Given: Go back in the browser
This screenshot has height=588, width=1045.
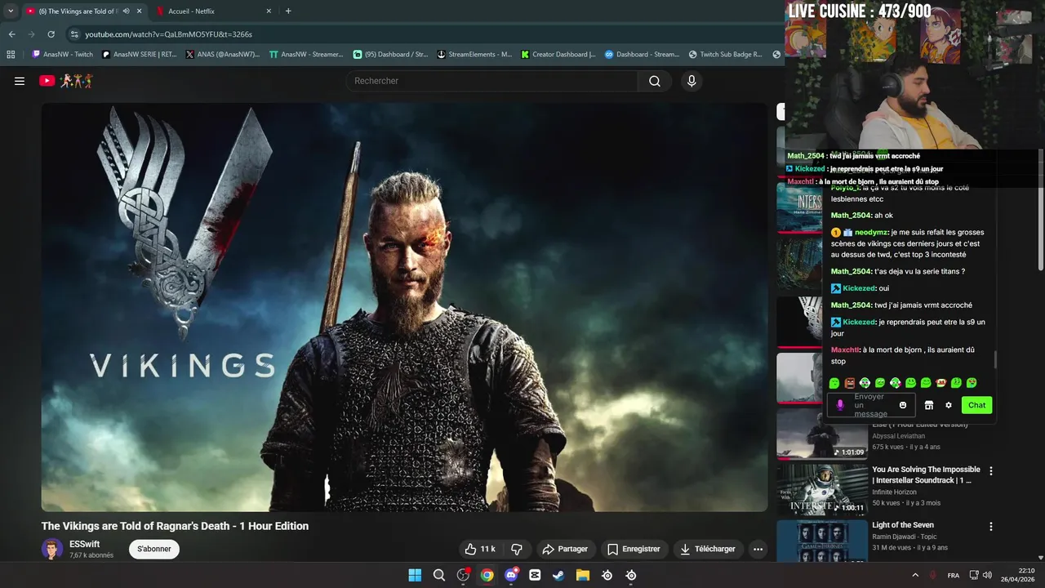Looking at the screenshot, I should (x=11, y=34).
